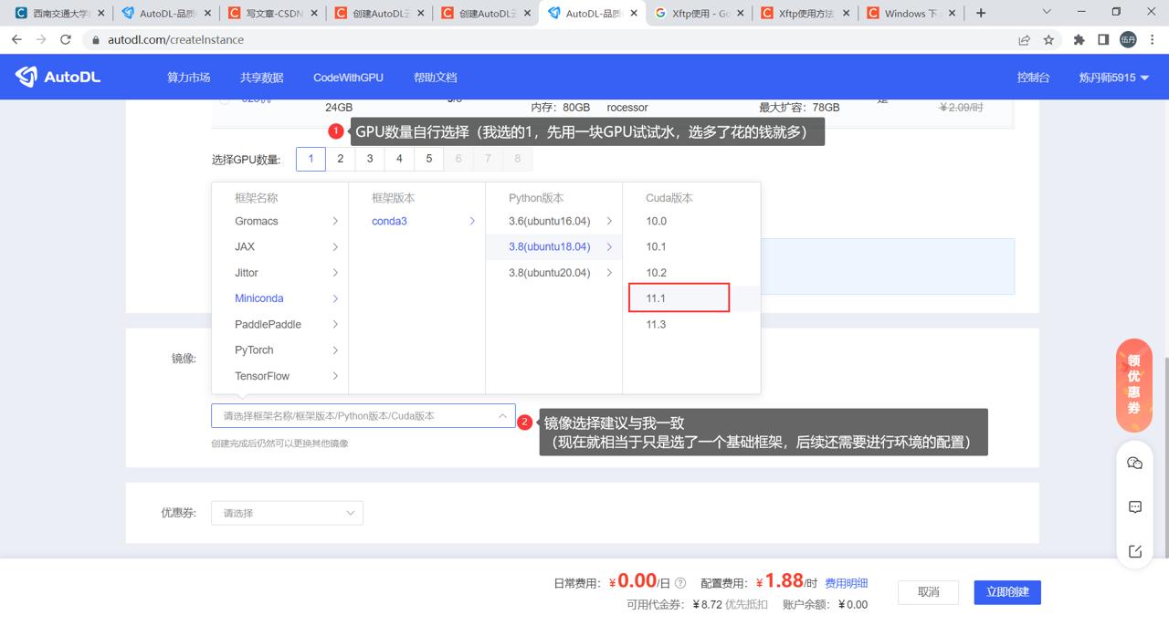Select GPU quantity 3
1169x626 pixels.
370,159
